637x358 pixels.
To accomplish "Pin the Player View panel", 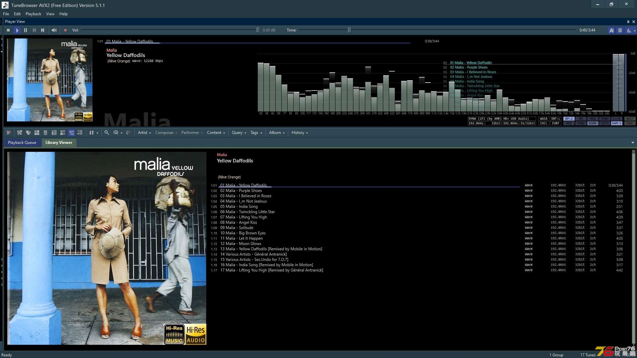I will 628,22.
